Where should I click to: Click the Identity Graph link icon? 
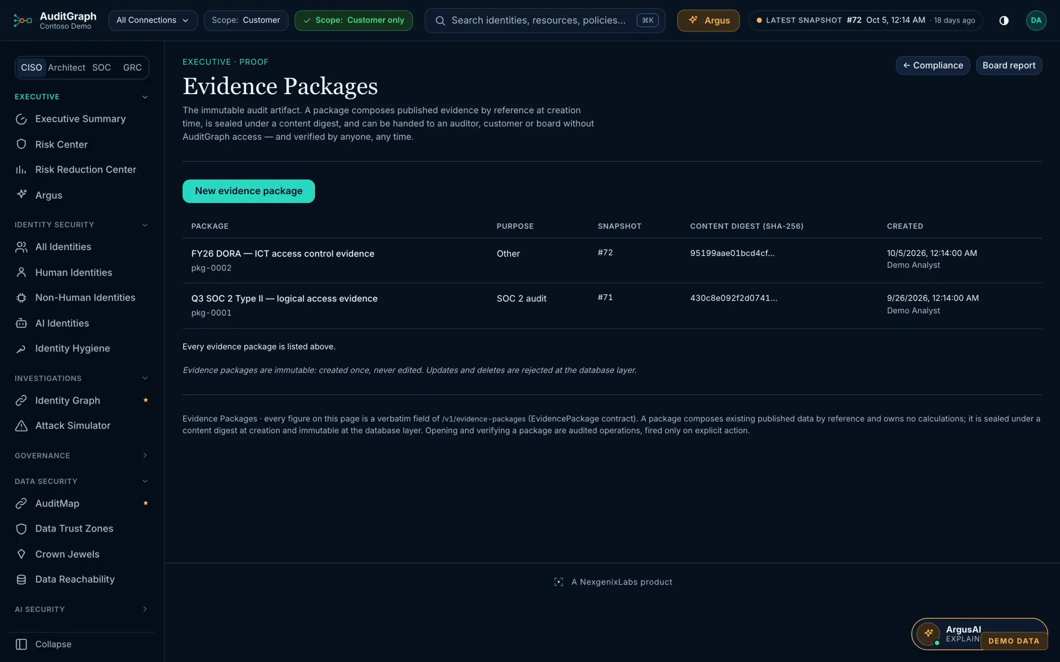[x=21, y=401]
